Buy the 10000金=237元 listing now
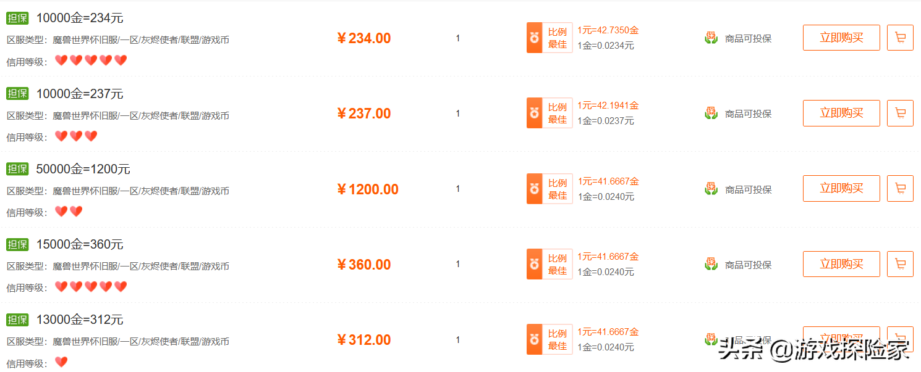This screenshot has height=372, width=921. 841,113
